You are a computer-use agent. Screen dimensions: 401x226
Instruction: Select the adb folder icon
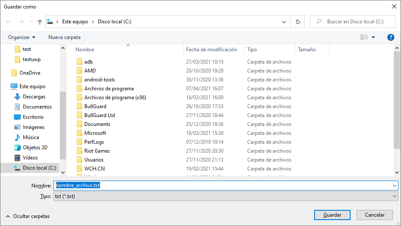[x=79, y=61]
